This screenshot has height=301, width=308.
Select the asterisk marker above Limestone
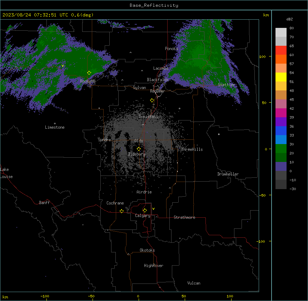(x=55, y=124)
